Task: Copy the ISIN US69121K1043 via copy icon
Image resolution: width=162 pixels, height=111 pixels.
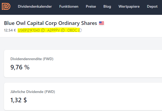Action: (43, 30)
